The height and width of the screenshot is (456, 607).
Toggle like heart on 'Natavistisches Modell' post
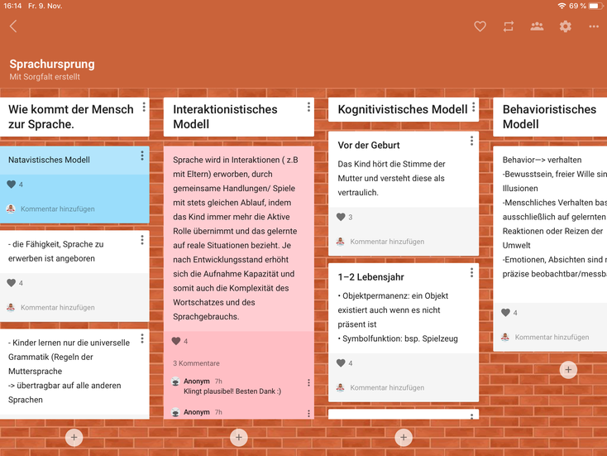[x=12, y=185]
